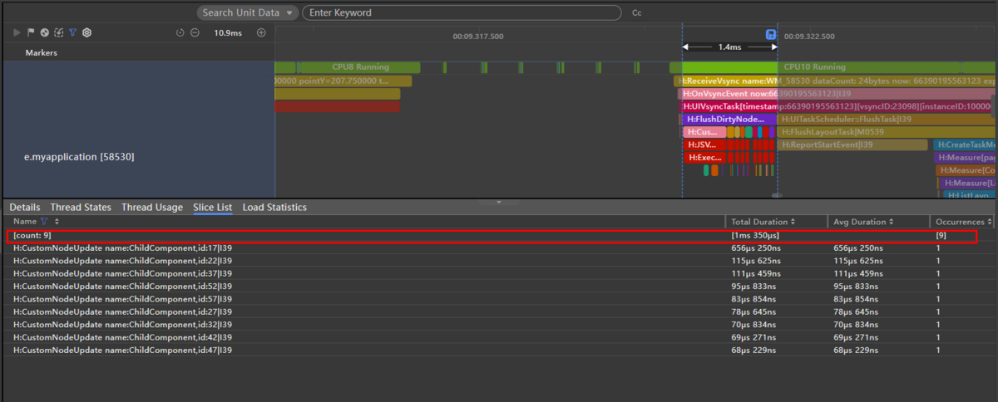The width and height of the screenshot is (998, 402).
Task: Switch to the Thread States tab
Action: coord(81,207)
